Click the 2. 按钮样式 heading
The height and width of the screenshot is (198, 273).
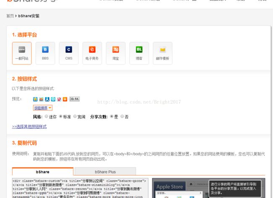point(24,79)
